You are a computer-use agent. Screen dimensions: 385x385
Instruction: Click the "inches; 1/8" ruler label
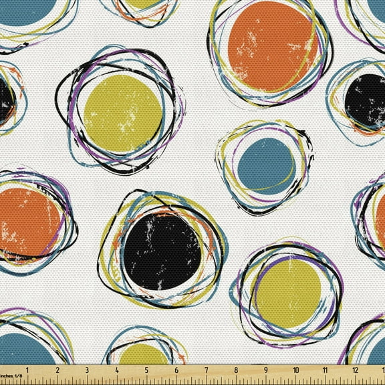11,376
